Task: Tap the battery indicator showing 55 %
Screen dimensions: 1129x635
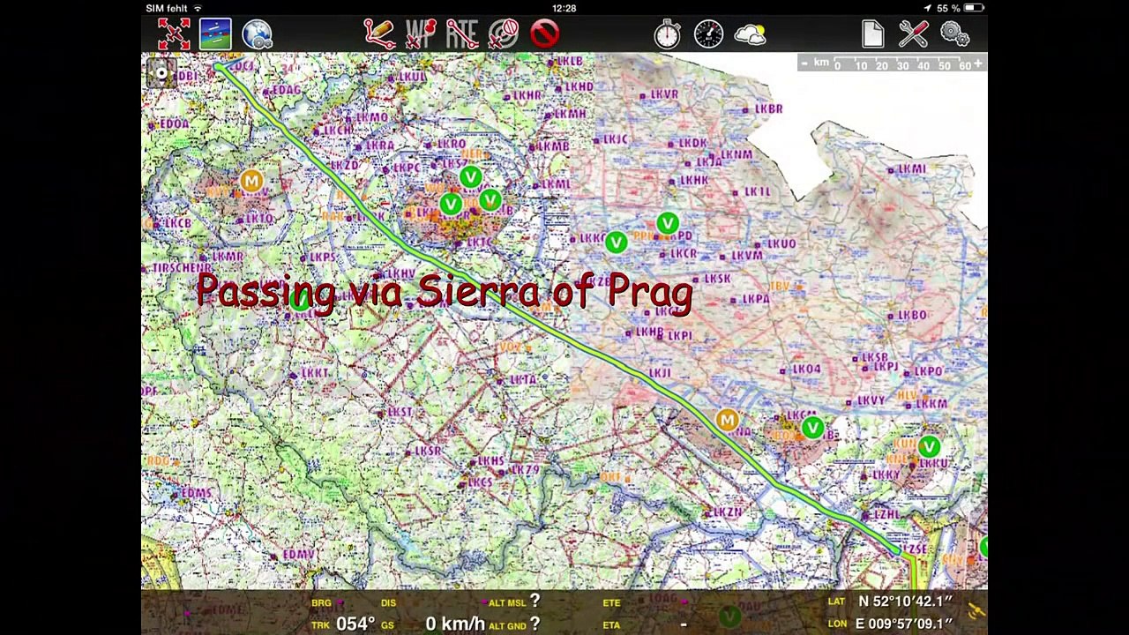Action: click(x=961, y=8)
